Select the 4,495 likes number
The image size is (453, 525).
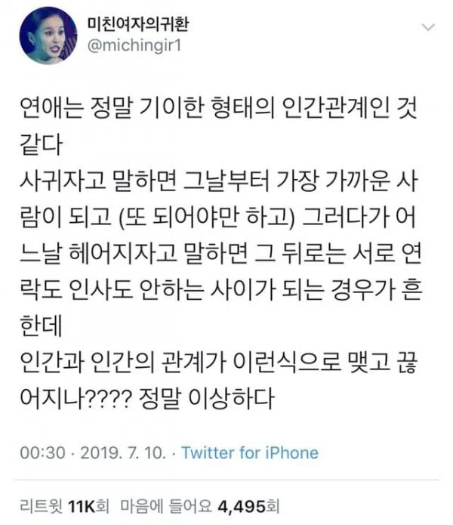click(x=242, y=506)
